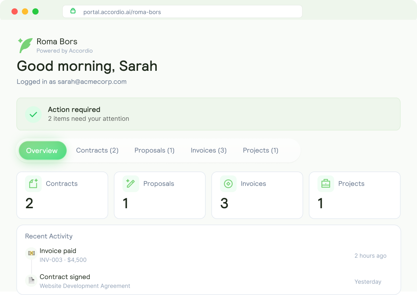Screen dimensions: 417x295
Task: Click the highlighted Overview button
Action: tap(42, 150)
